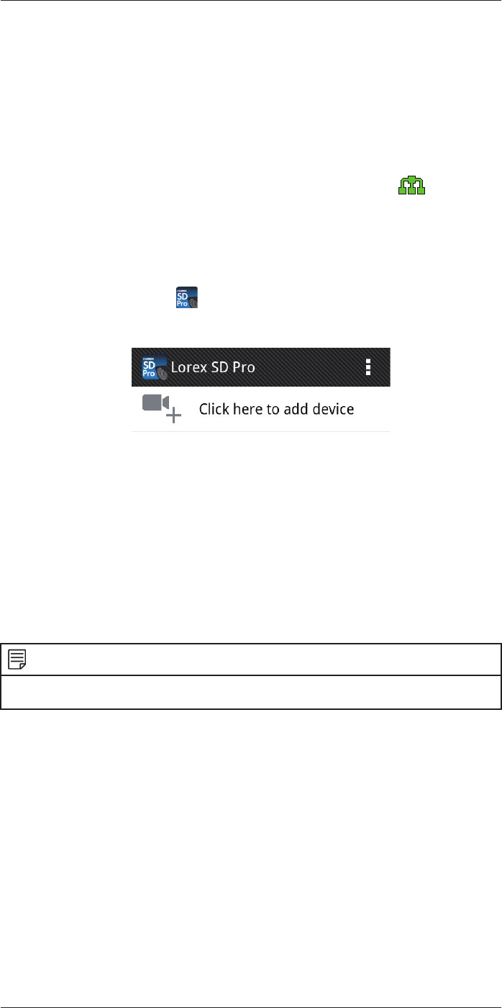The width and height of the screenshot is (502, 1008).
Task: Click the note page icon
Action: click(x=17, y=660)
